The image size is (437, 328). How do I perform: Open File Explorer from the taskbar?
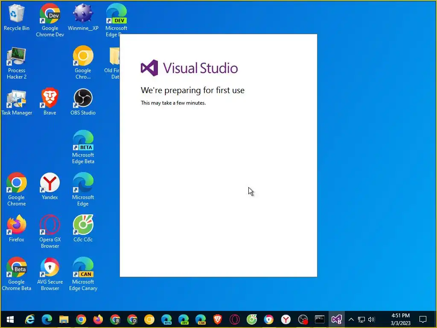[x=64, y=319]
